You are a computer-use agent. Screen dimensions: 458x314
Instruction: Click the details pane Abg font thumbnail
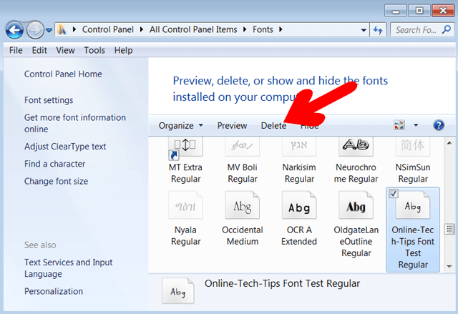point(178,291)
